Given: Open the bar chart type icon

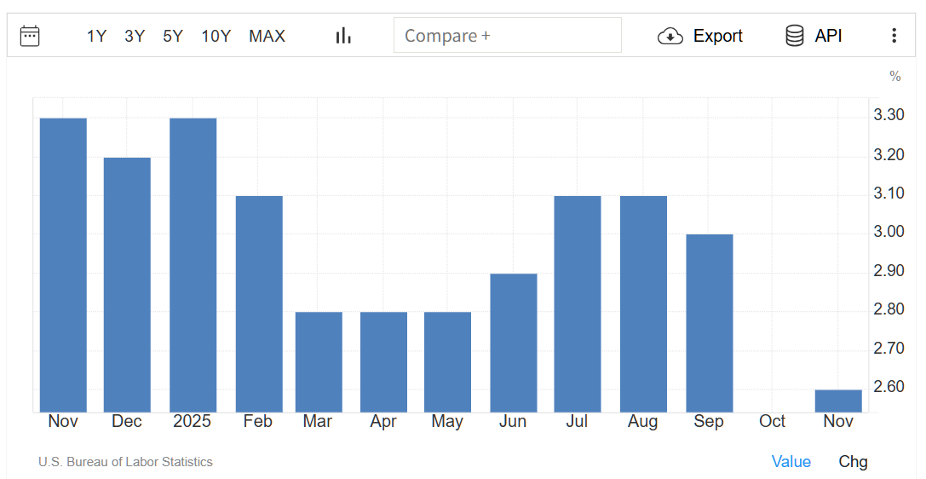Looking at the screenshot, I should pyautogui.click(x=343, y=36).
